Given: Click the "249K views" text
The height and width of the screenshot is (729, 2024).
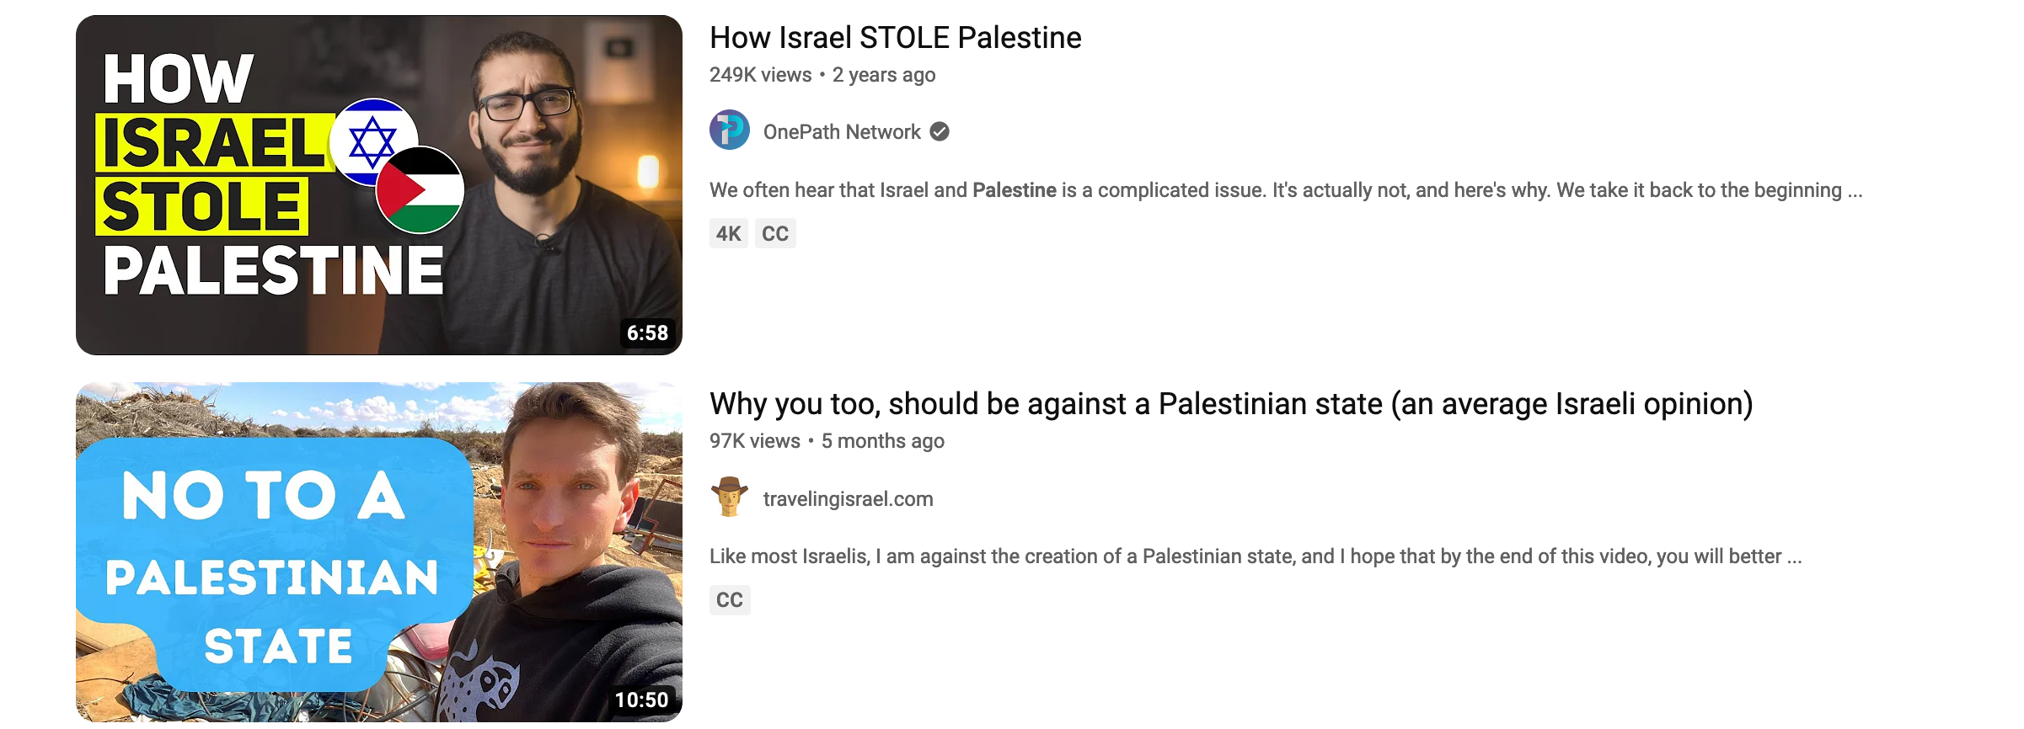Looking at the screenshot, I should click(760, 75).
